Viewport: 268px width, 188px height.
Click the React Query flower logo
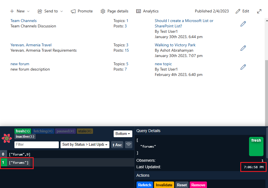coord(7,138)
